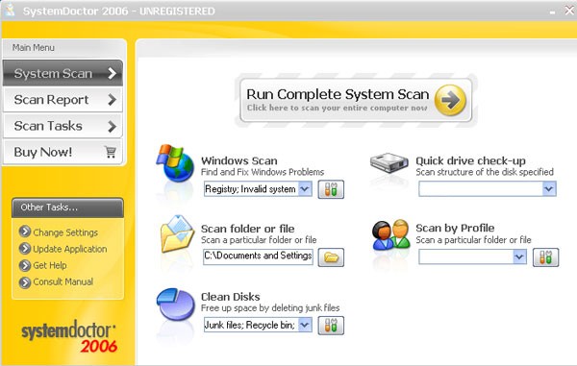Click the arrow bullet beside Change Settings
Screen dimensions: 577x366
(x=25, y=232)
